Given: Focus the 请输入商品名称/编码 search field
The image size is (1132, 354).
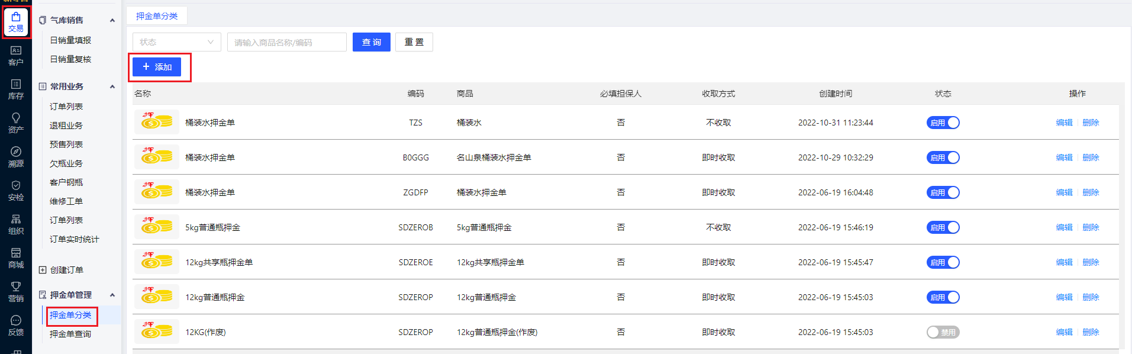Looking at the screenshot, I should [287, 42].
